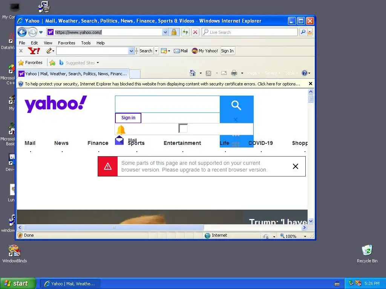This screenshot has height=289, width=386.
Task: Open the recent pages dropdown arrow
Action: pos(41,32)
